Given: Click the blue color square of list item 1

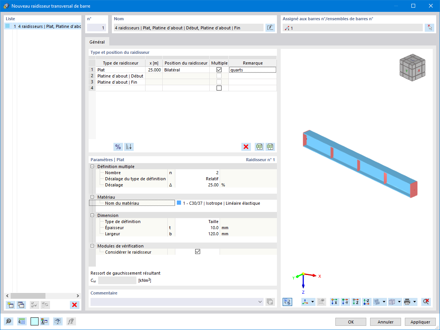Looking at the screenshot, I should click(x=8, y=26).
